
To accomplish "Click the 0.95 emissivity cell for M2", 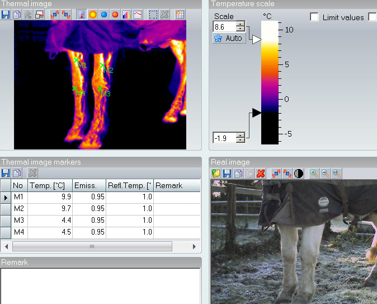I will (x=89, y=209).
